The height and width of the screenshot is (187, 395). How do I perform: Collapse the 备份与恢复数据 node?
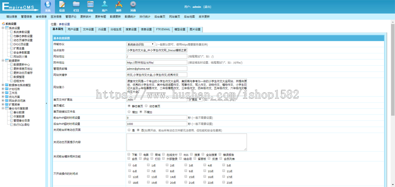(3, 108)
